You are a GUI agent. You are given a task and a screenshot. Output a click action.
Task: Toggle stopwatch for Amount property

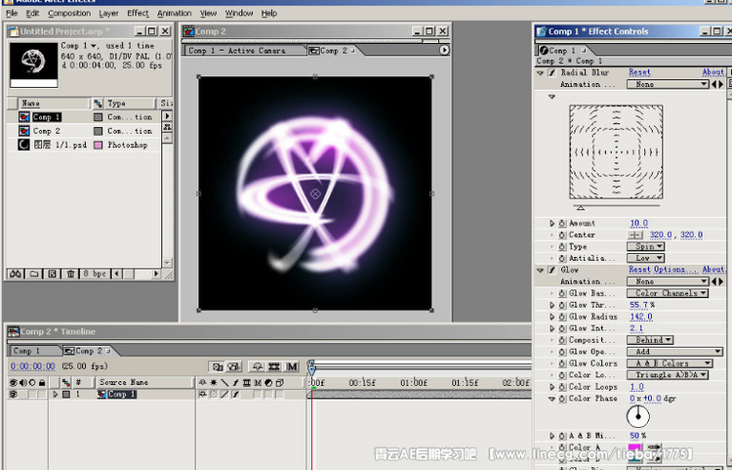562,224
